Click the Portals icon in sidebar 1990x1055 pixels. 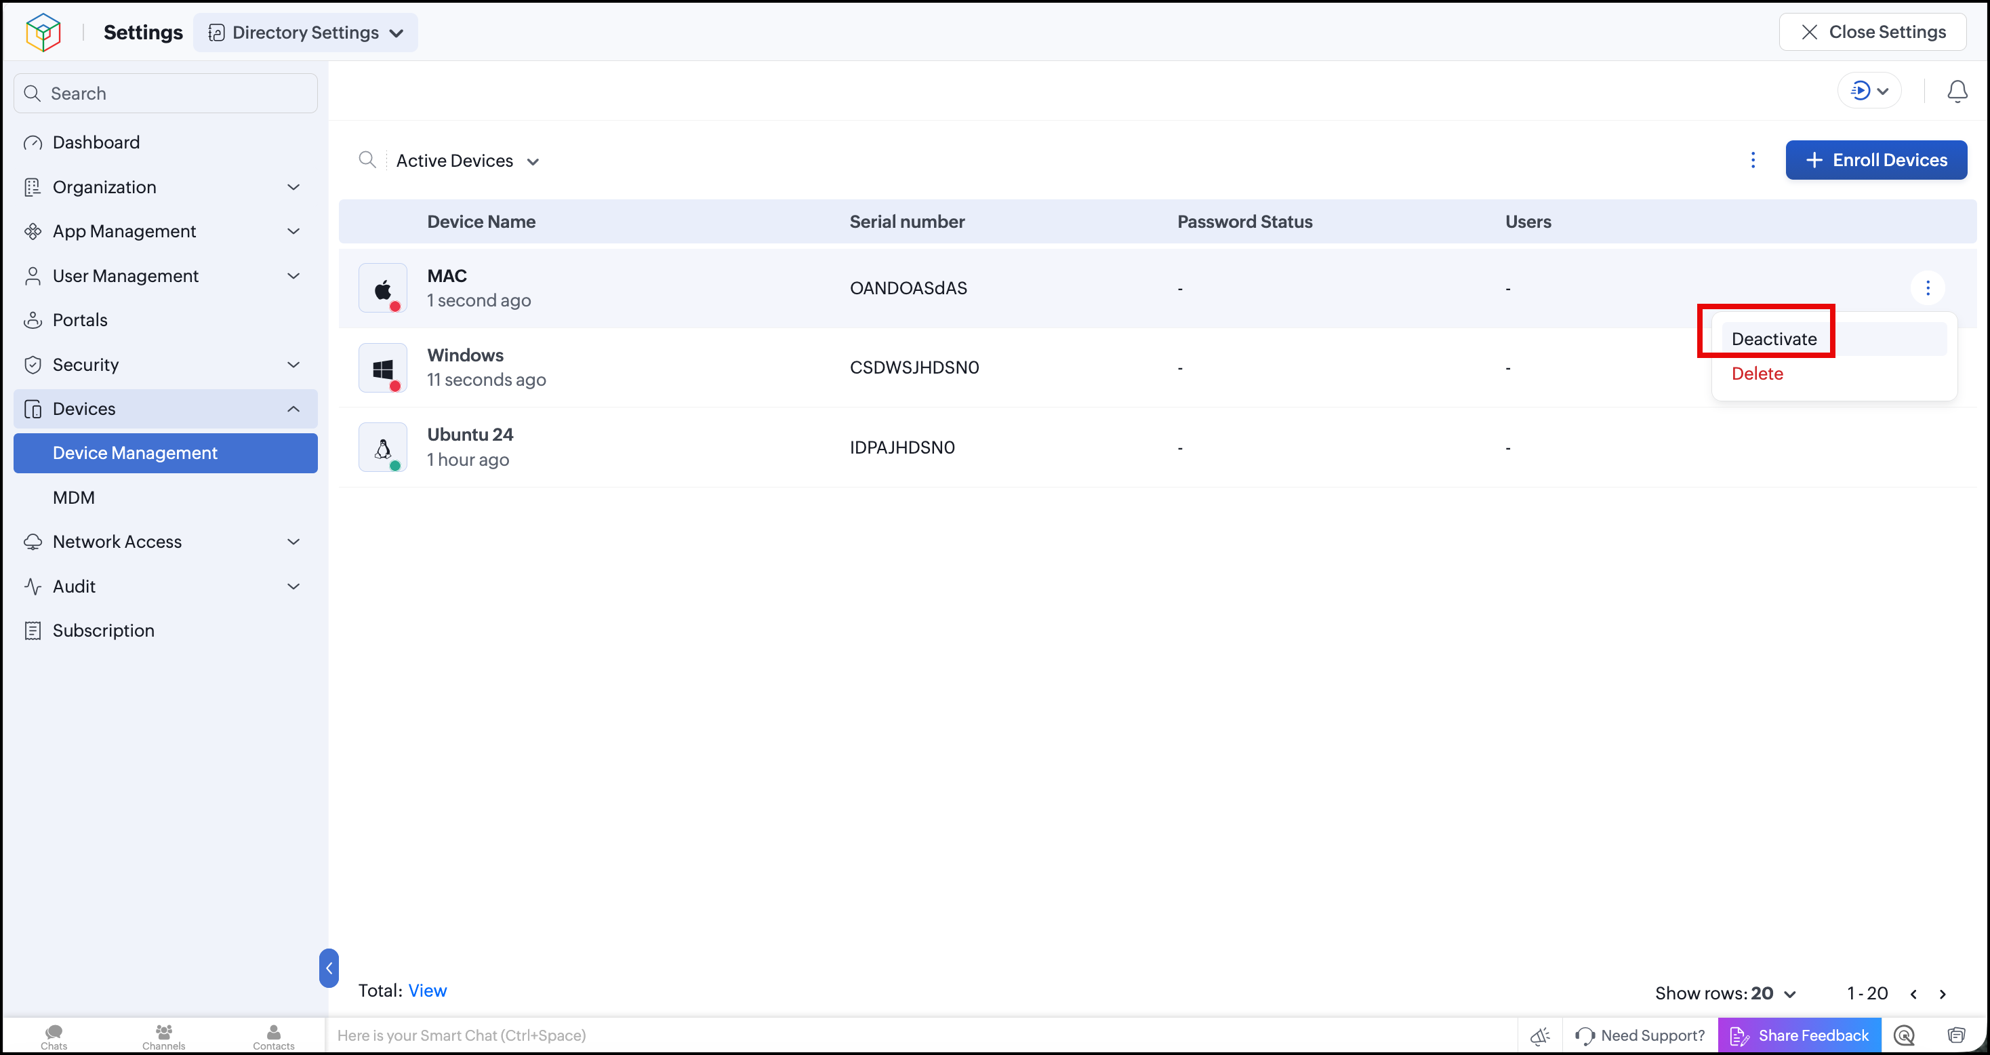33,320
